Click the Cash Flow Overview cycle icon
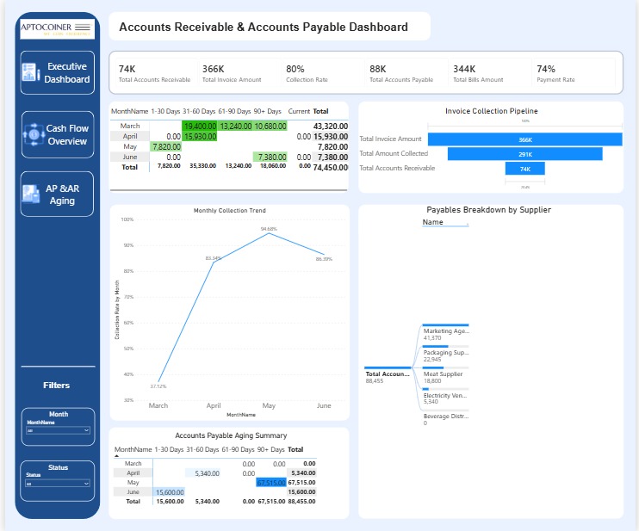639x531 pixels. click(34, 134)
